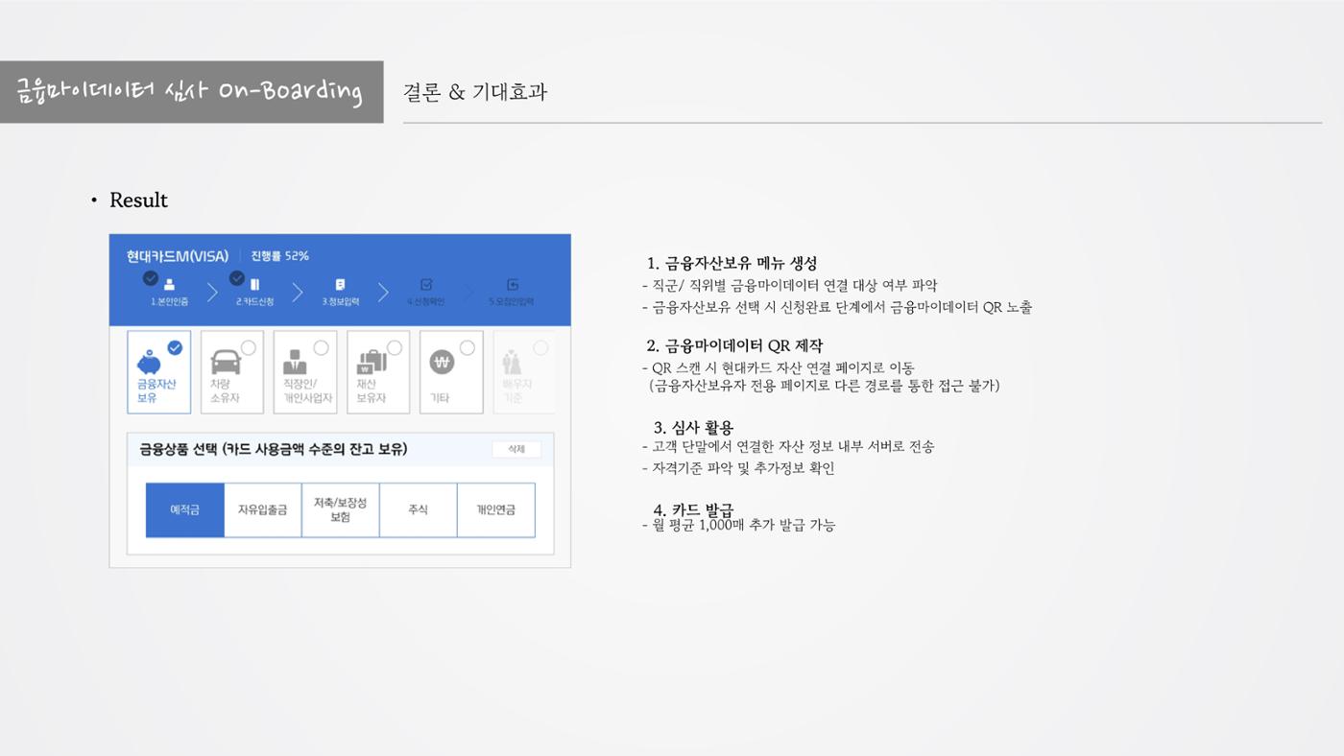Click the line 월 평균 1,000매 추가 발급 가능
Screen dimensions: 1344x756
pyautogui.click(x=738, y=525)
